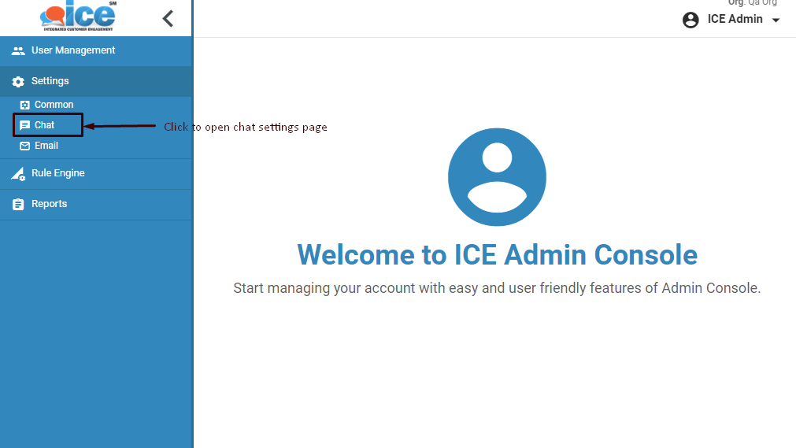Open the Reports section

click(x=49, y=204)
